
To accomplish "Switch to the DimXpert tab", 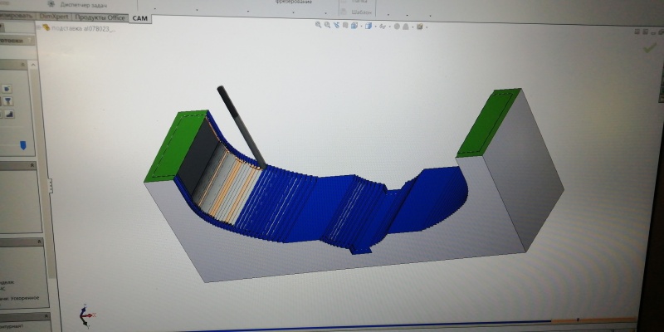I will pos(54,16).
